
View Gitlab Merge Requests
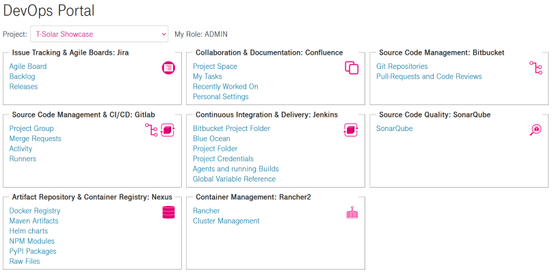pos(35,139)
